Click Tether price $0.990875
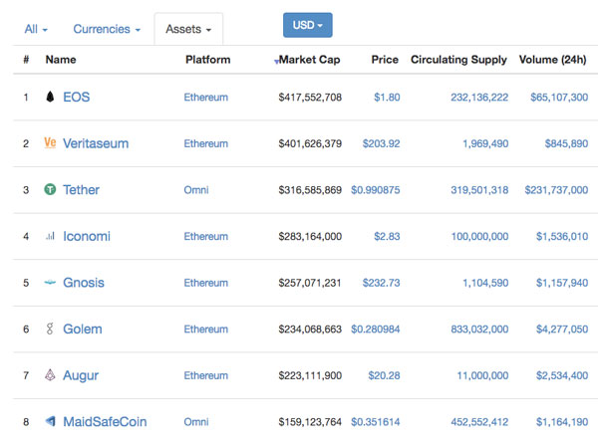Image resolution: width=598 pixels, height=444 pixels. (x=376, y=189)
